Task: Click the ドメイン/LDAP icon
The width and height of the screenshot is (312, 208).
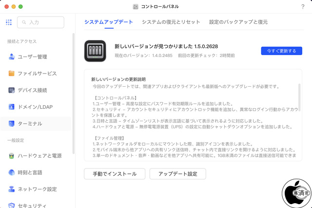Action: point(12,107)
